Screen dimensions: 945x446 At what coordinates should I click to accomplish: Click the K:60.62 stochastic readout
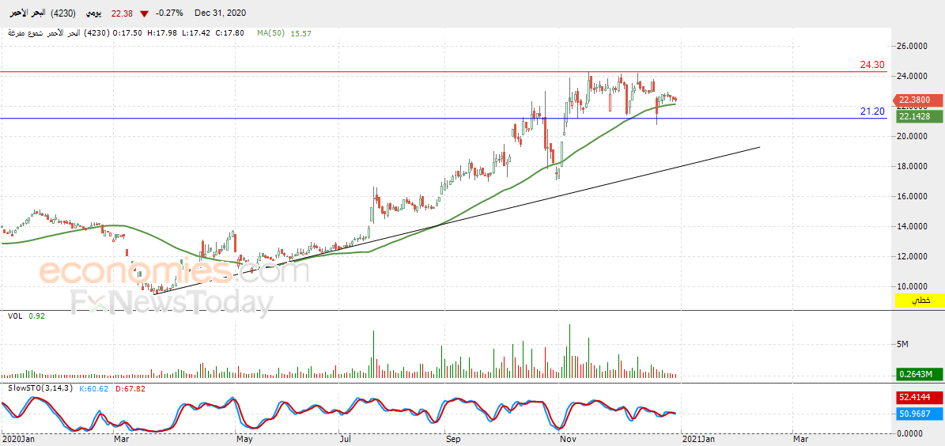(92, 388)
